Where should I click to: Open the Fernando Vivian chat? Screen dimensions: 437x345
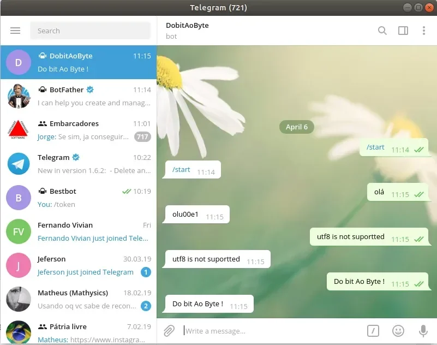(79, 231)
